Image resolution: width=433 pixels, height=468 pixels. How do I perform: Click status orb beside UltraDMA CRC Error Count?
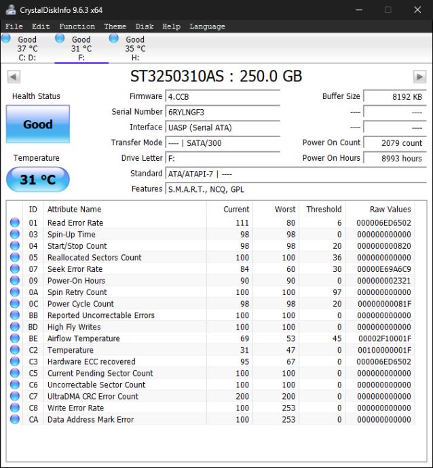point(15,396)
